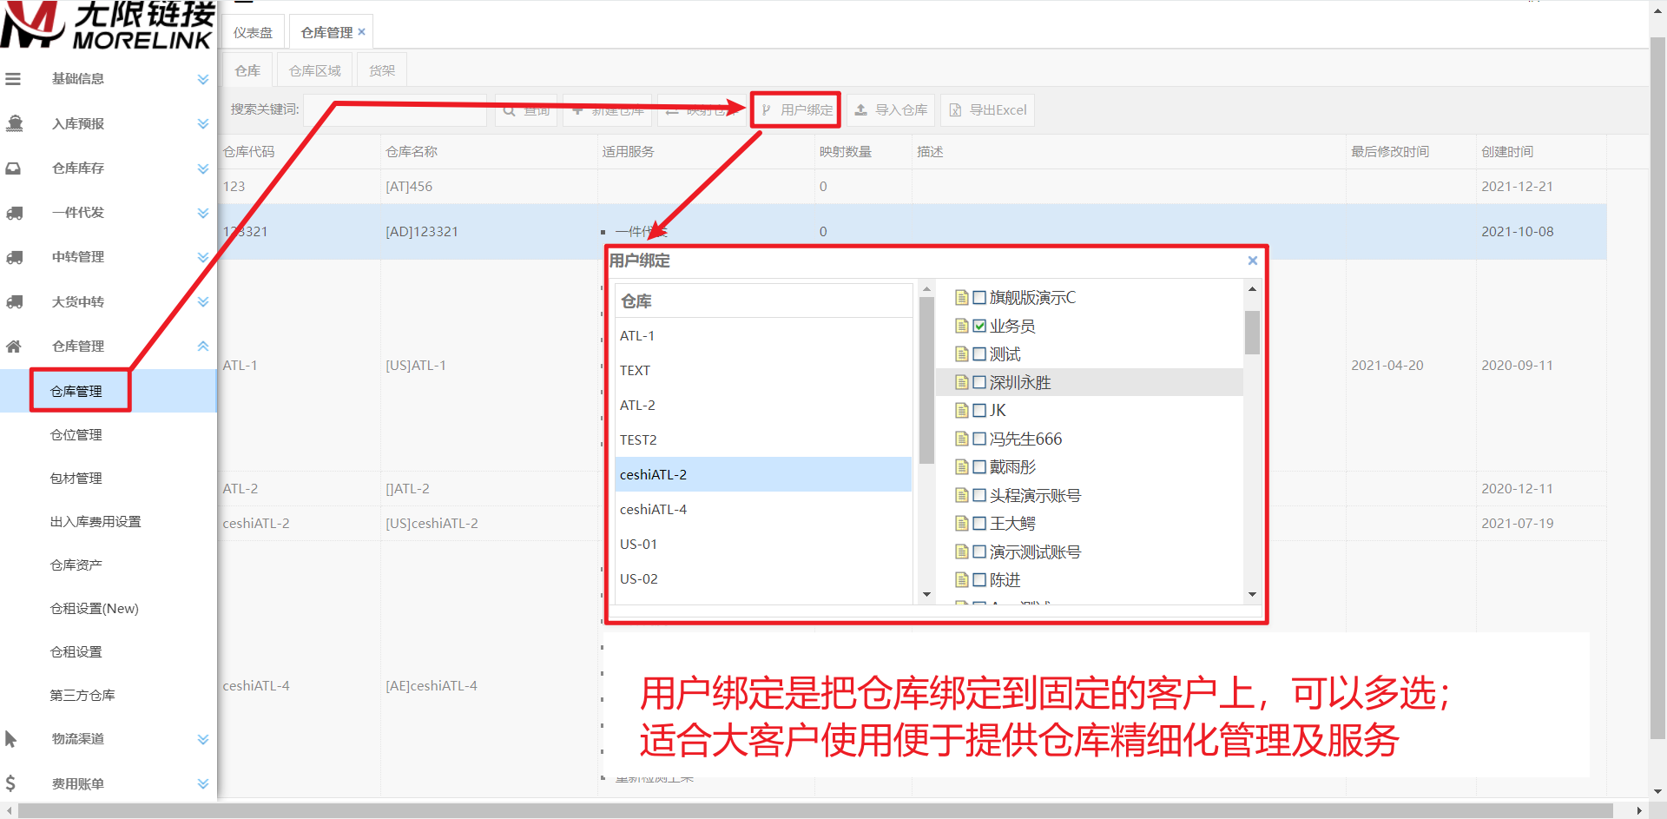Viewport: 1667px width, 819px height.
Task: Open 仓位管理 in the sidebar
Action: pyautogui.click(x=76, y=435)
